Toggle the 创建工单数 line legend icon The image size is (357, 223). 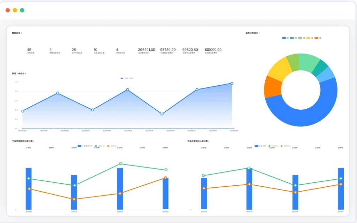click(x=122, y=78)
